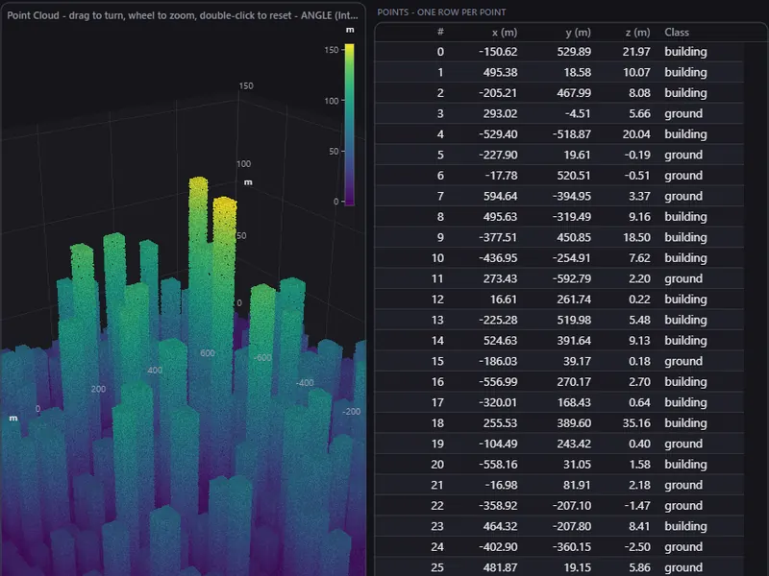This screenshot has width=769, height=576.
Task: Select y value 391.64 in row 14
Action: [x=574, y=340]
